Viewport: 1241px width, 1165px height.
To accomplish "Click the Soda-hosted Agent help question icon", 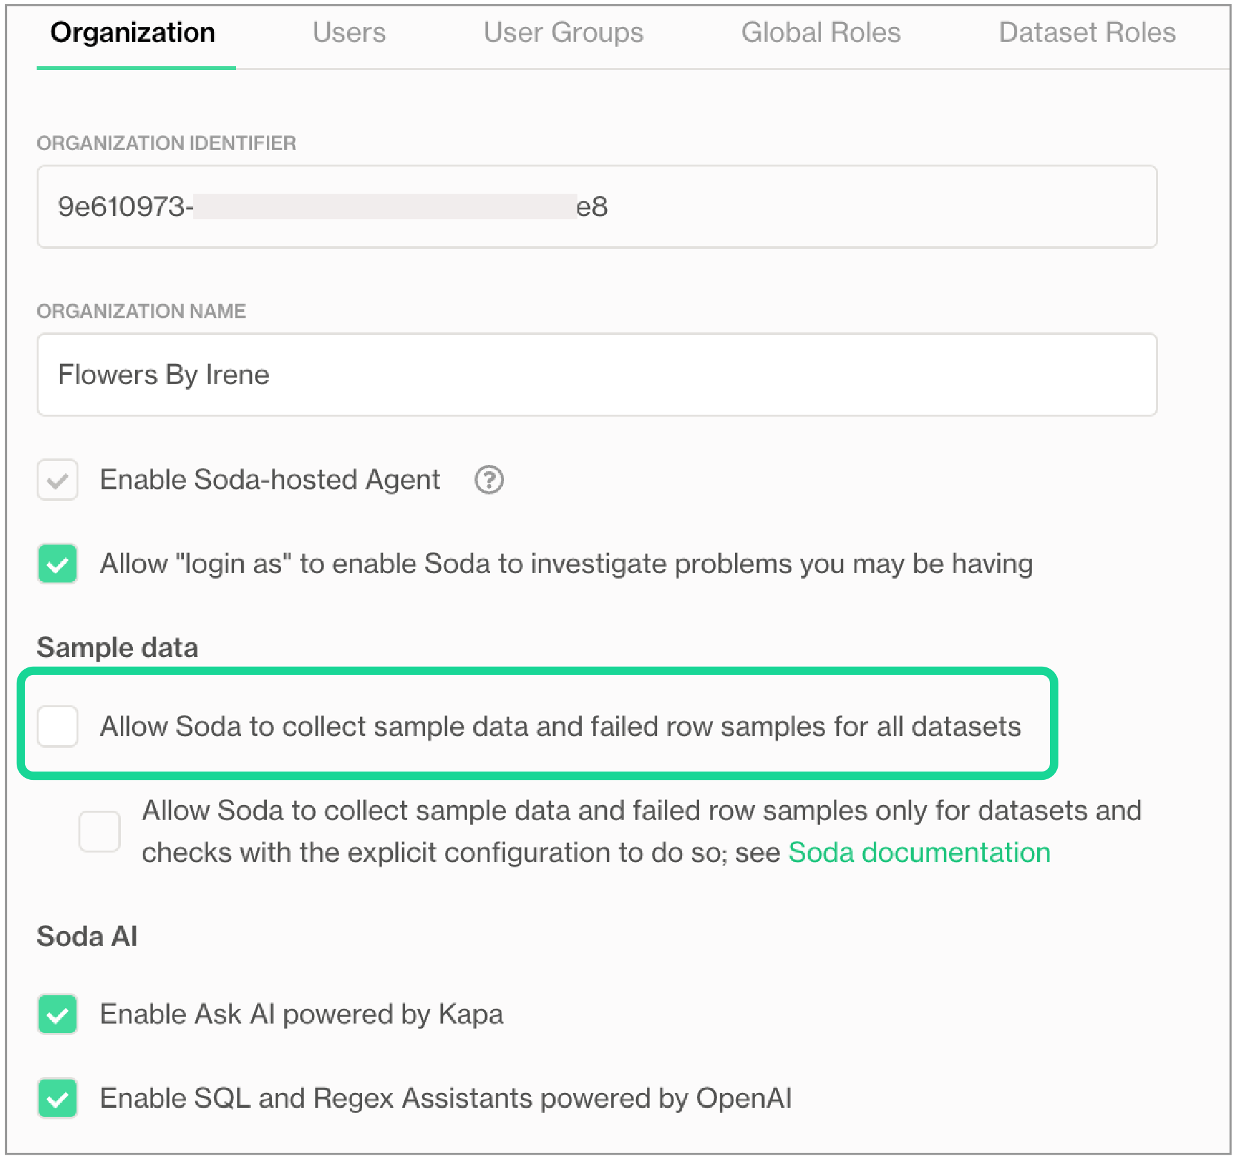I will 489,480.
